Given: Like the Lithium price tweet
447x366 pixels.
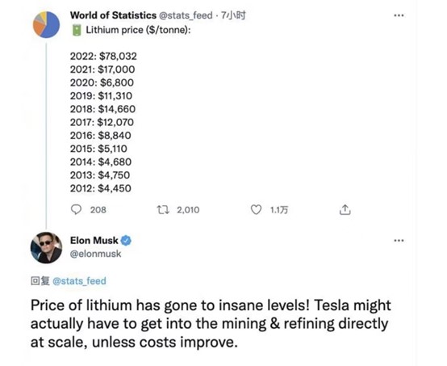Looking at the screenshot, I should 256,210.
